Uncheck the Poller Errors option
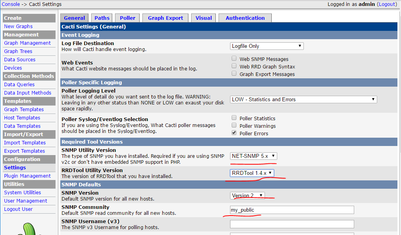 (x=234, y=133)
